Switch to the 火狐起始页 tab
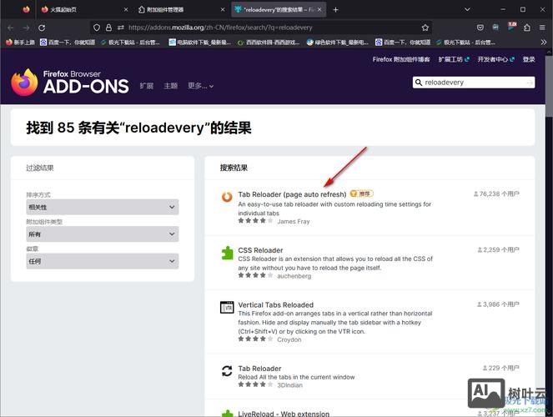Image resolution: width=553 pixels, height=417 pixels. point(84,10)
